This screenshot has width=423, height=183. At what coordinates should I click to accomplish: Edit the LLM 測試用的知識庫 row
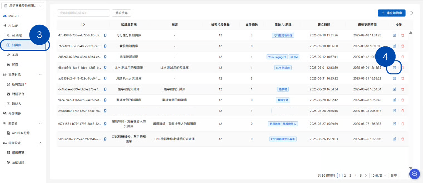[394, 67]
